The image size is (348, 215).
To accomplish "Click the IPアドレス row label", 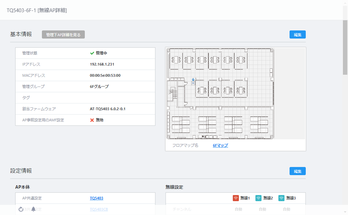I will pos(31,65).
